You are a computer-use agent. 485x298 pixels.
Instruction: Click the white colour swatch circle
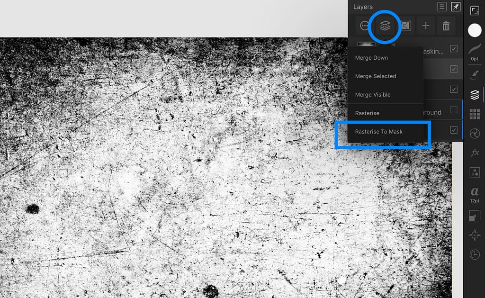coord(475,31)
